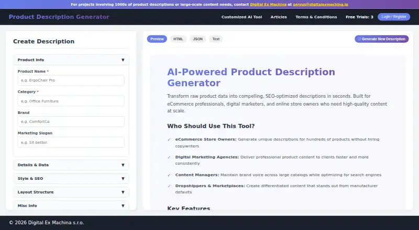The height and width of the screenshot is (230, 419).
Task: Expand the Misc Info section
Action: pos(71,205)
